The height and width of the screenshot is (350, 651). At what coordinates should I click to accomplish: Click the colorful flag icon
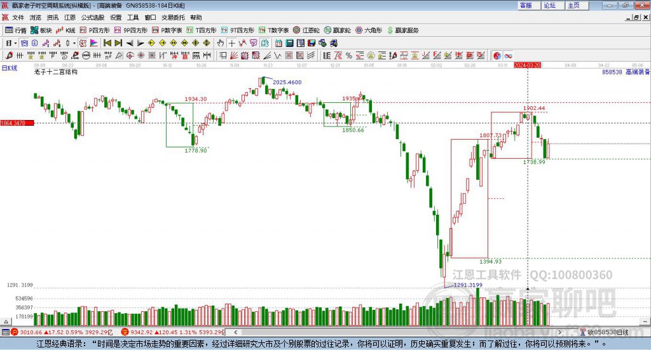click(x=95, y=43)
